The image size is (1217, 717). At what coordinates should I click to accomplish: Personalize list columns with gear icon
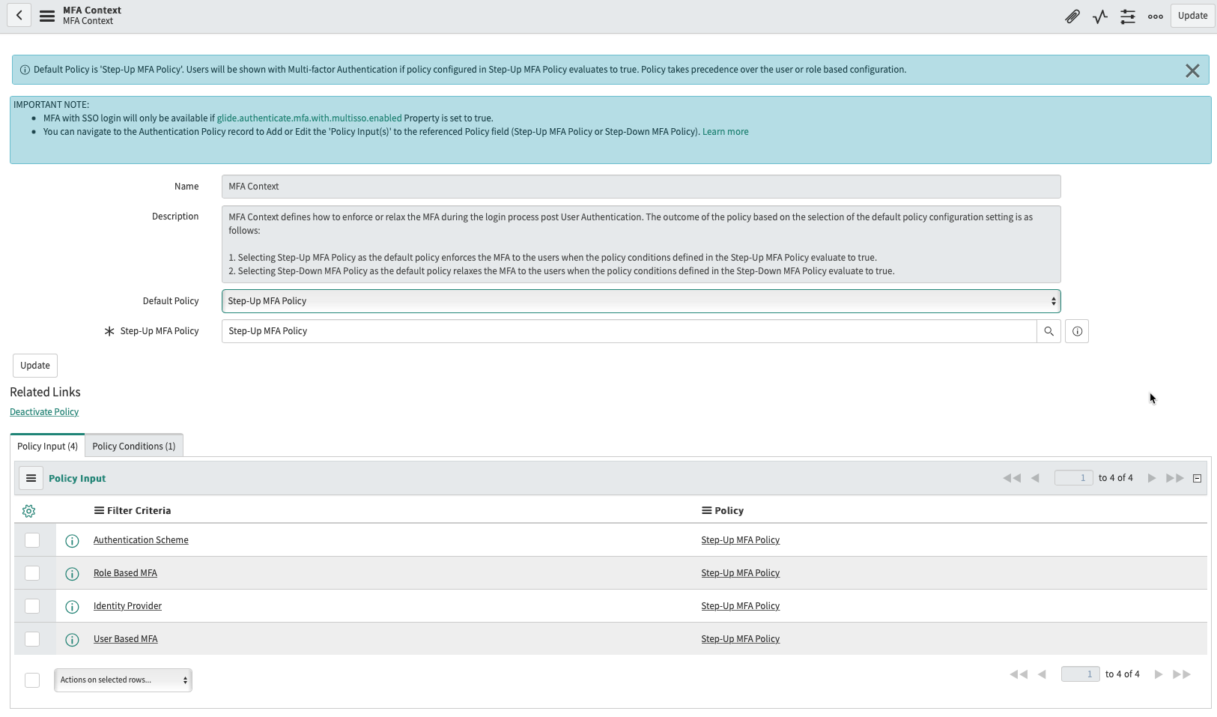[x=28, y=511]
